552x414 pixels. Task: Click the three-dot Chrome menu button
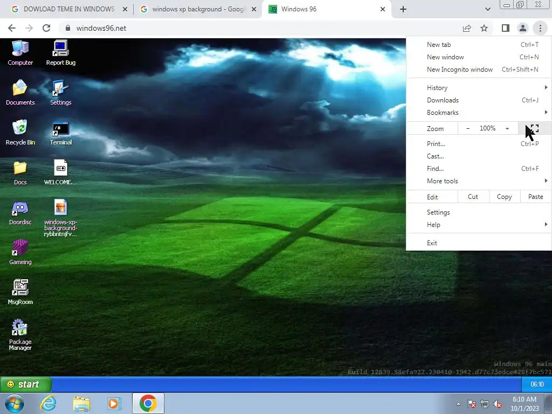(540, 28)
